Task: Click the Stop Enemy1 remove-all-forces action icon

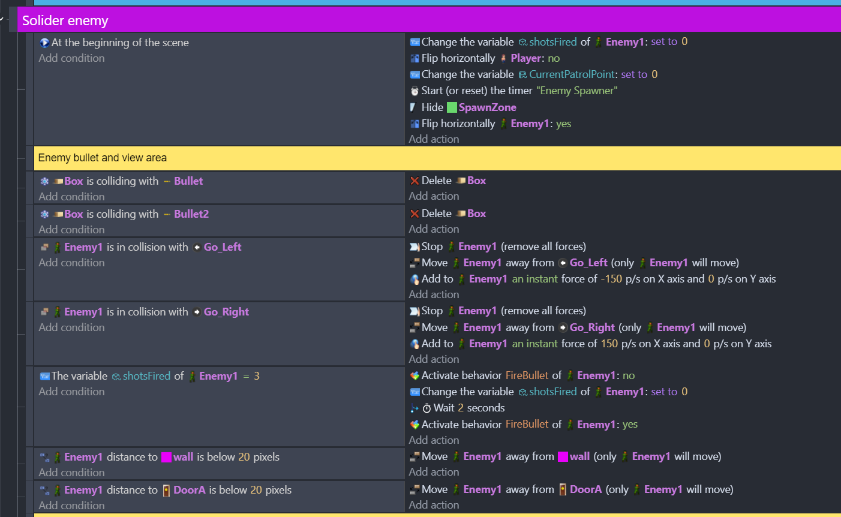Action: pyautogui.click(x=415, y=246)
